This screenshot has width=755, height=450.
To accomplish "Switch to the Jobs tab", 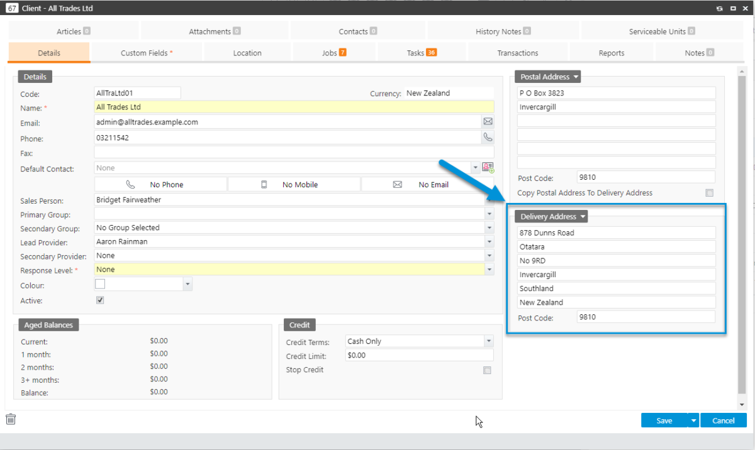I will [x=334, y=53].
